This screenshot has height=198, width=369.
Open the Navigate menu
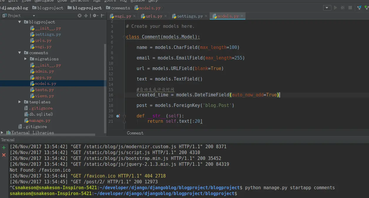coord(44,1)
